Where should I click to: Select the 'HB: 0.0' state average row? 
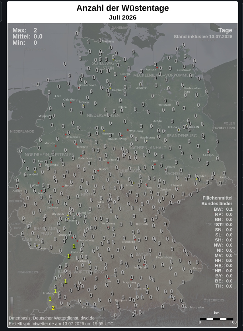pos(224,271)
